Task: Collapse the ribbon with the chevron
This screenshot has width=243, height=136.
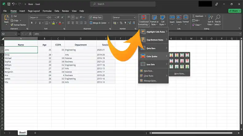Action: (x=239, y=28)
